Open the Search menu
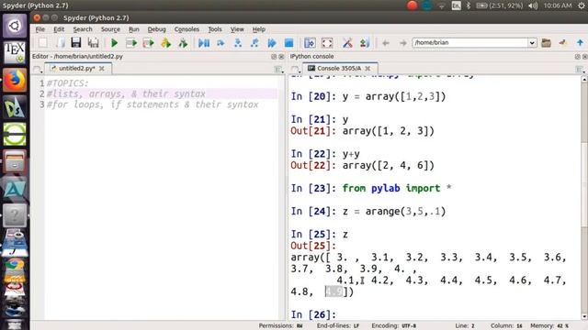Viewport: 588px width, 330px height. point(83,29)
